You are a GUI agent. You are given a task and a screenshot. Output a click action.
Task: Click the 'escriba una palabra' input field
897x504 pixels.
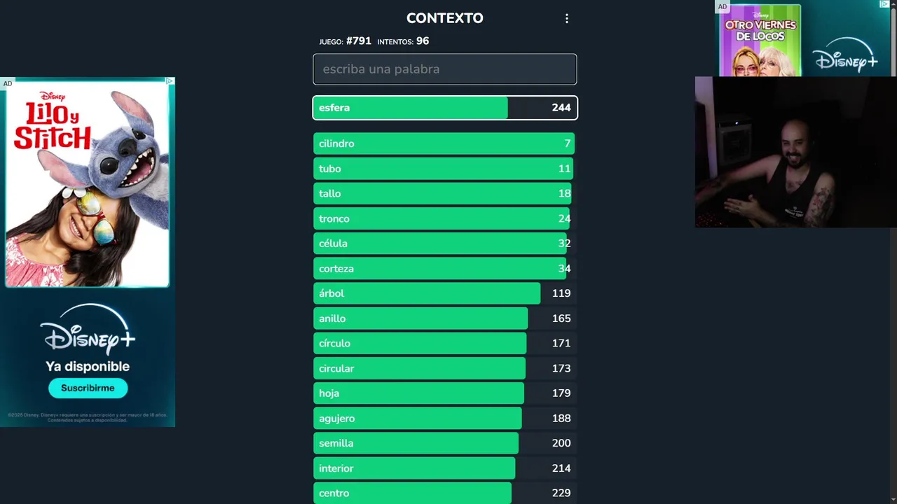[x=445, y=69]
